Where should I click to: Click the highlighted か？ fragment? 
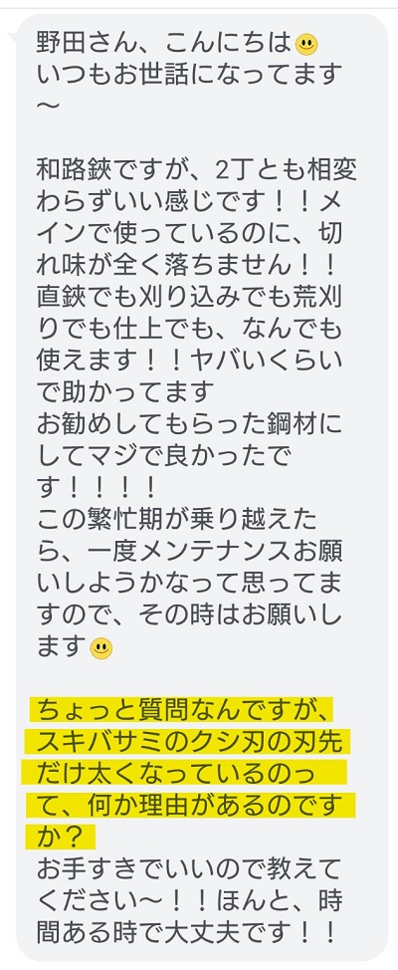click(x=60, y=837)
